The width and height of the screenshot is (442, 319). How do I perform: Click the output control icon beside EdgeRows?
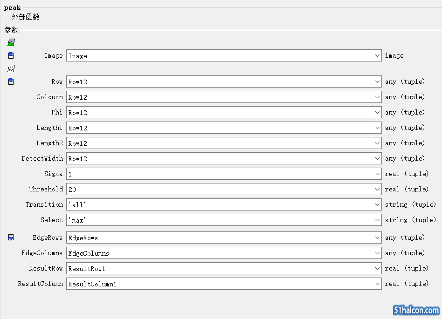coord(11,238)
